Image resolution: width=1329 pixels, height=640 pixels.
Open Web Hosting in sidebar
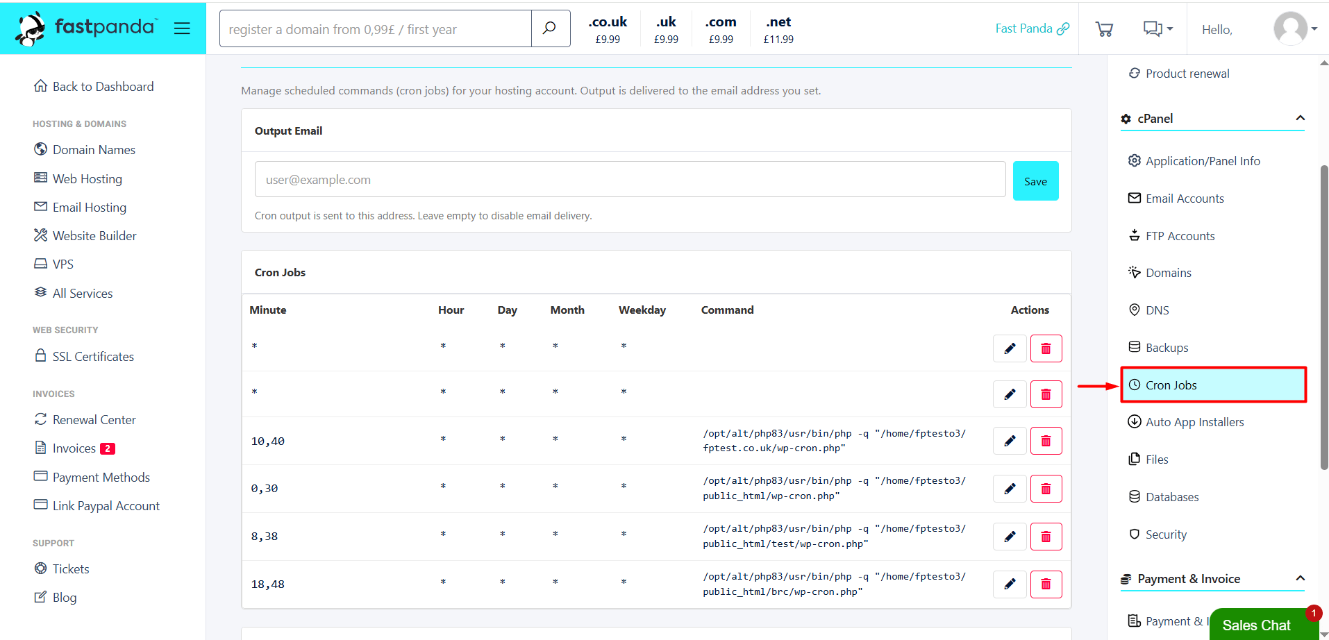click(x=78, y=178)
